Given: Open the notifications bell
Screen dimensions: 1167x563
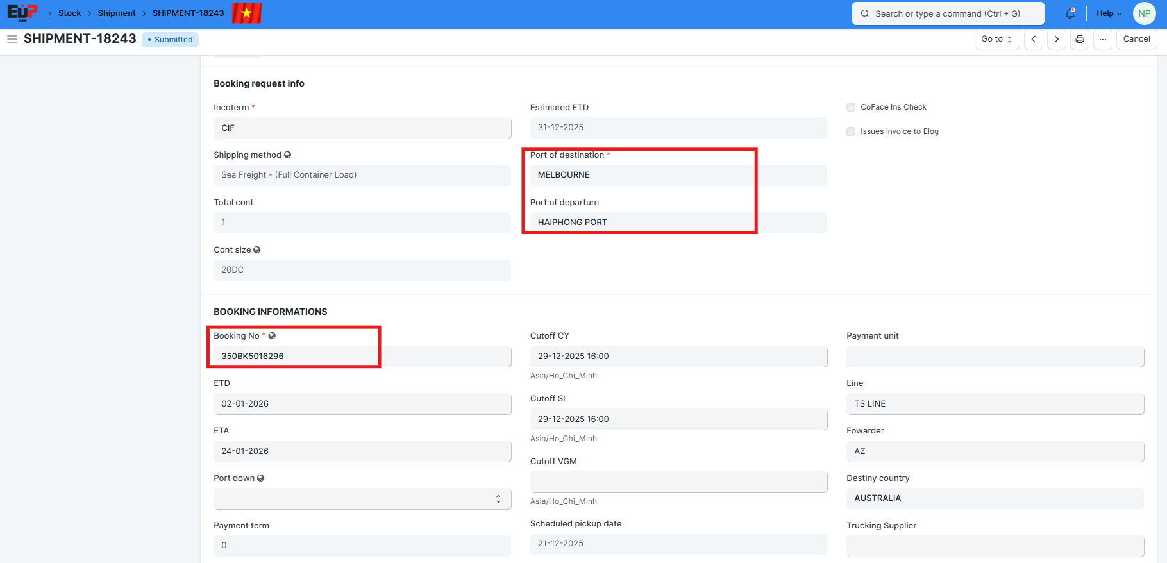Looking at the screenshot, I should pos(1070,13).
